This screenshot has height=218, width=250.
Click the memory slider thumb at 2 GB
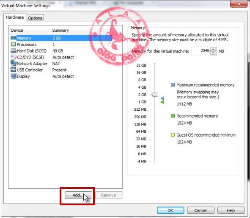coord(155,95)
